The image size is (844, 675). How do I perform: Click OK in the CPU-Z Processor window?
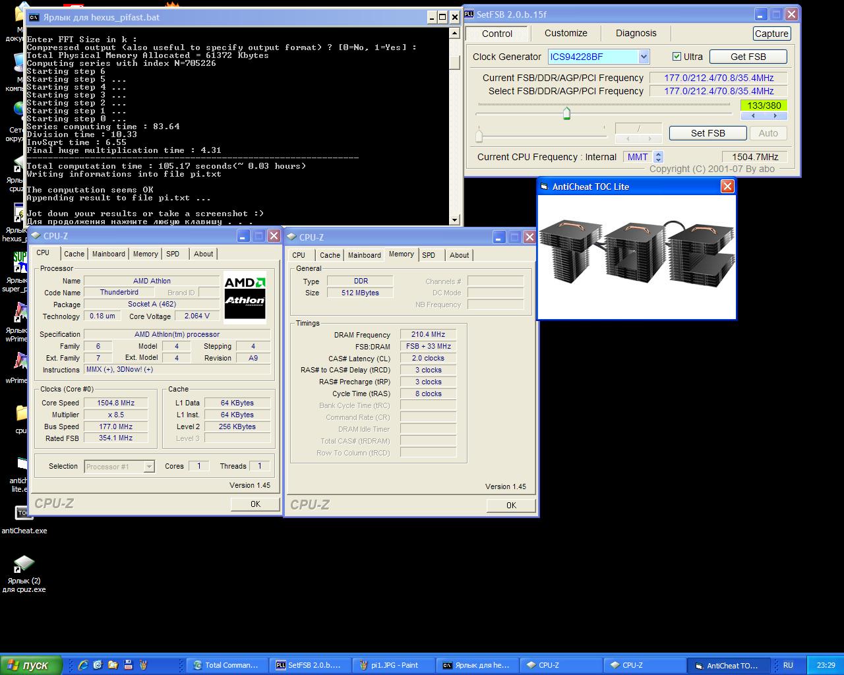(x=255, y=504)
